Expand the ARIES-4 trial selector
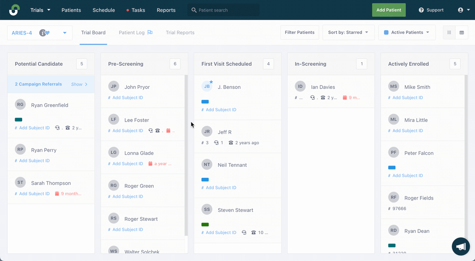Screen dimensions: 475x261 click(x=65, y=33)
